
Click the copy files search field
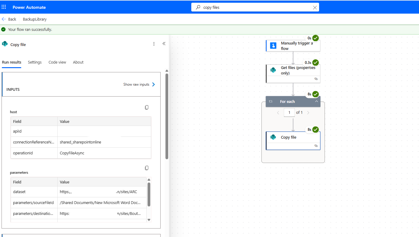pos(255,7)
